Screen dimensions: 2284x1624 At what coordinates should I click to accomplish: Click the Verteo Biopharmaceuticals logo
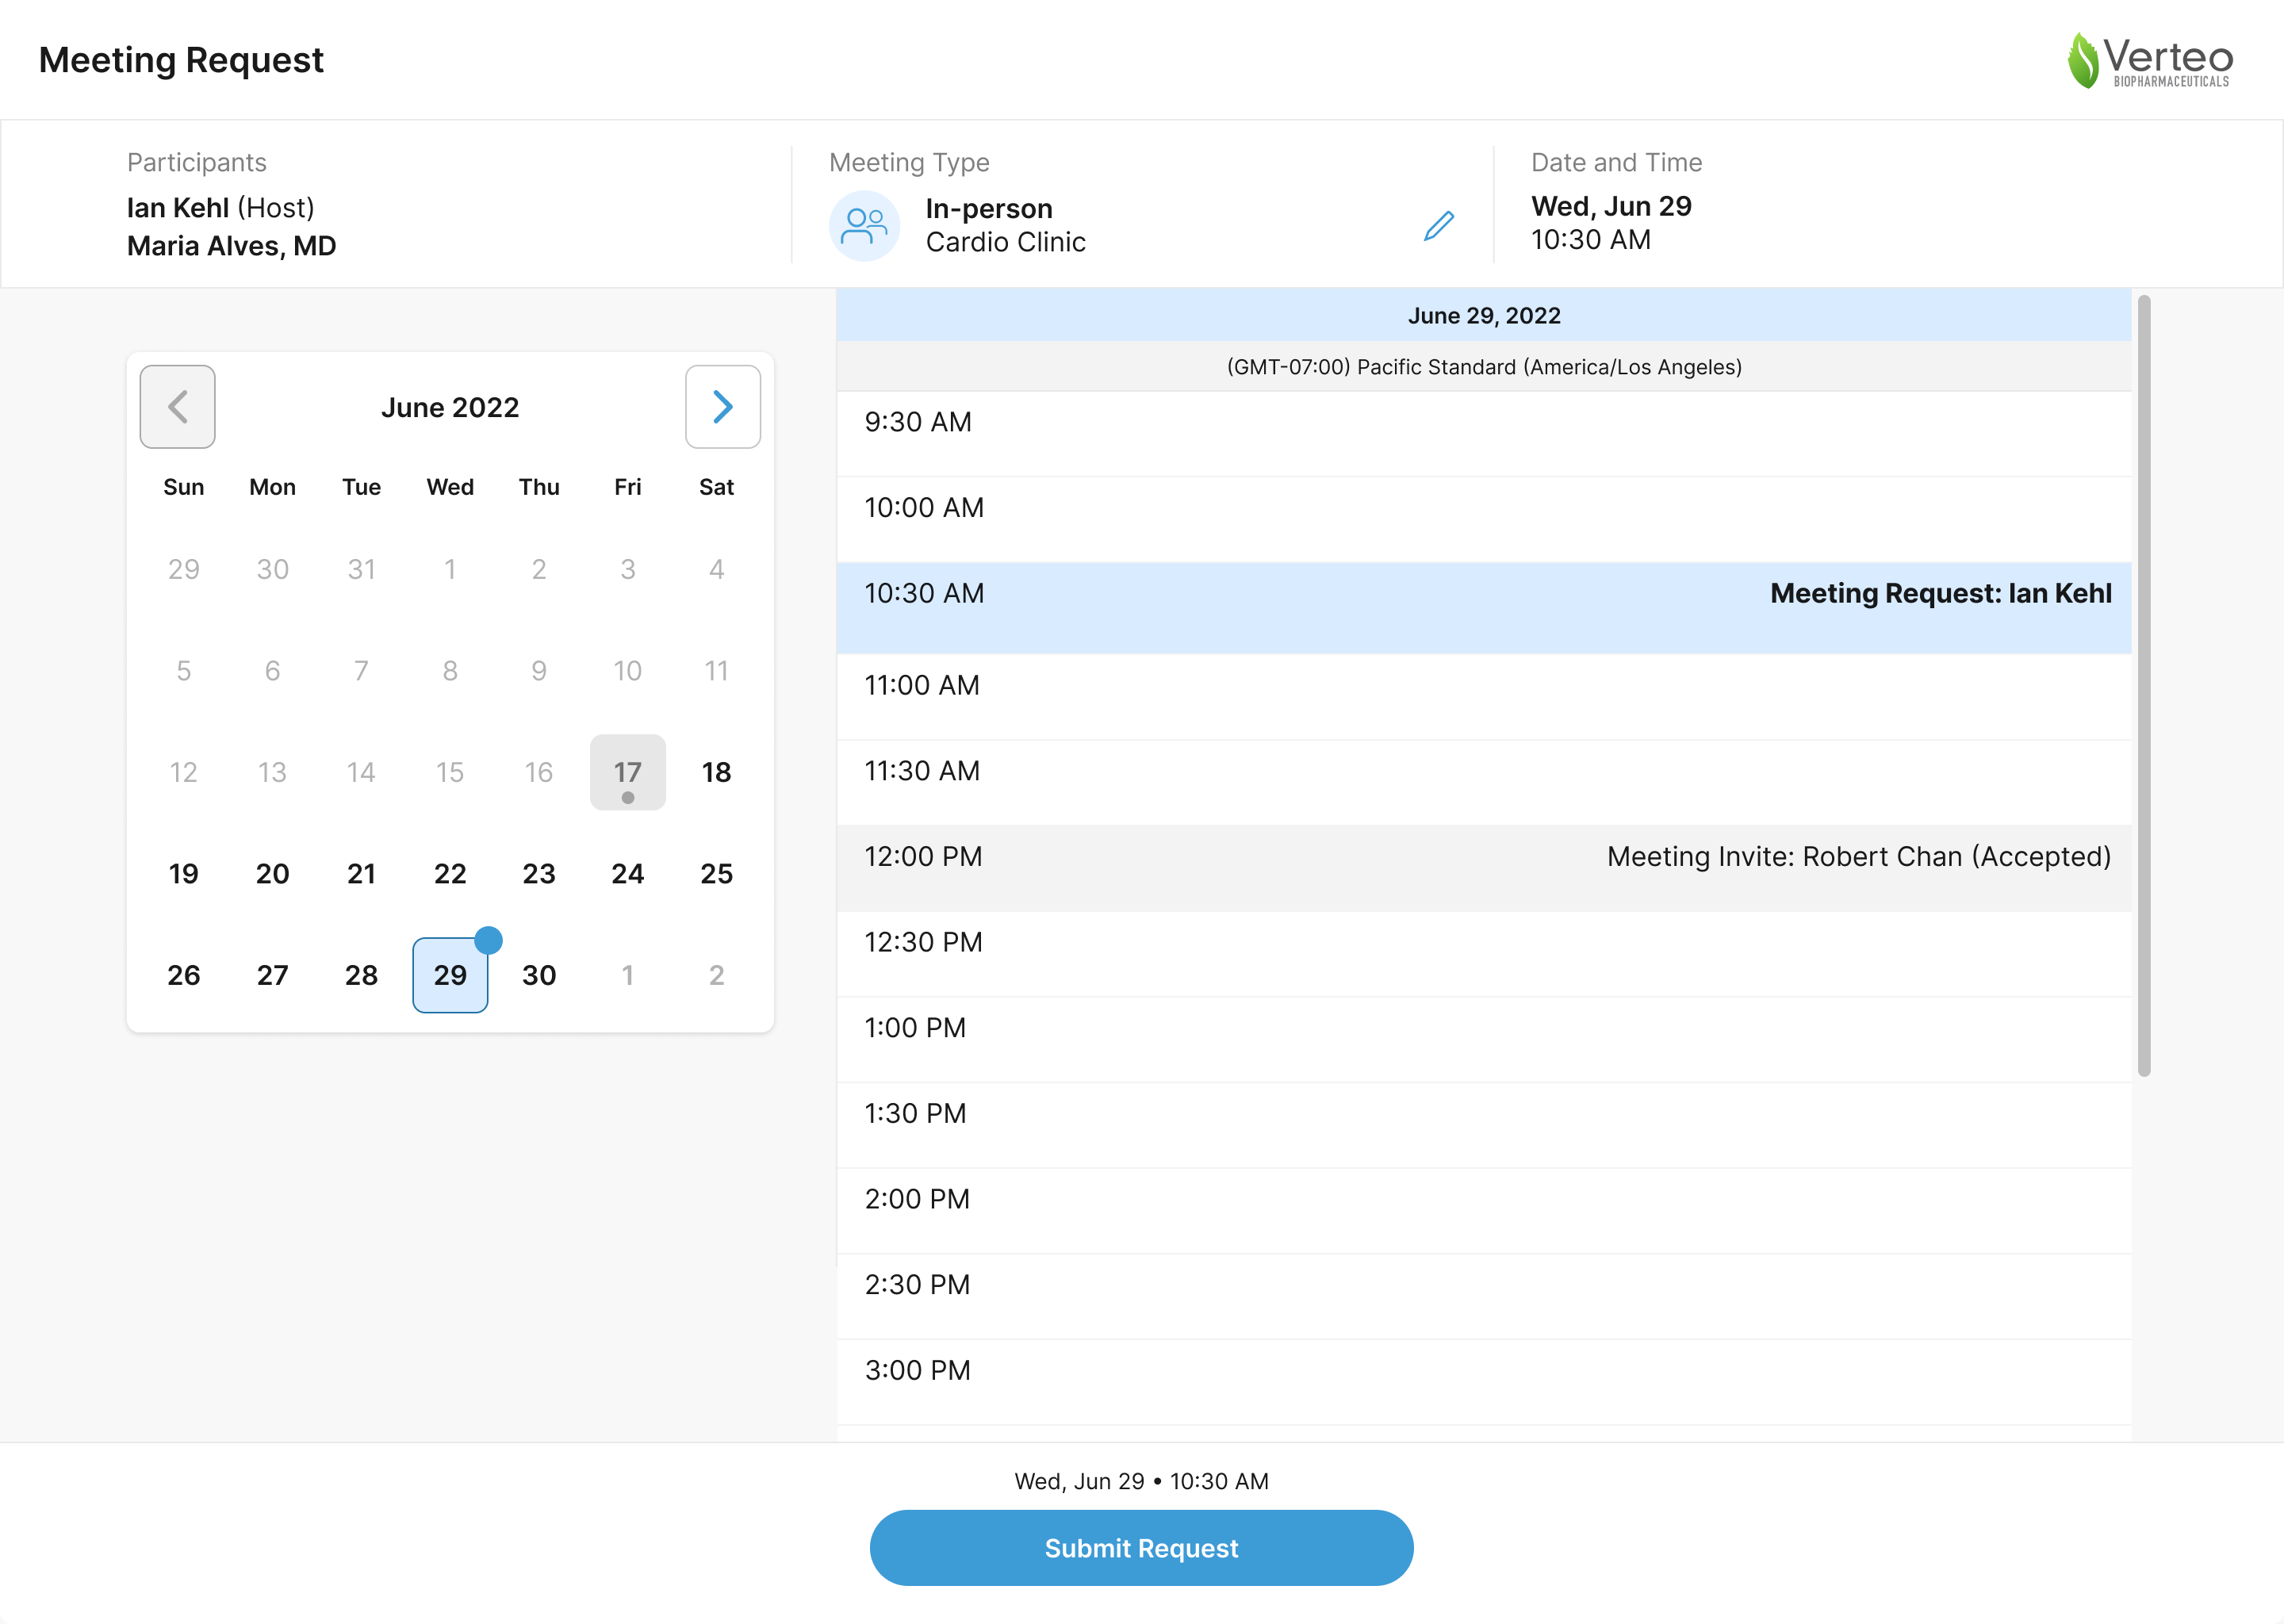point(2149,61)
